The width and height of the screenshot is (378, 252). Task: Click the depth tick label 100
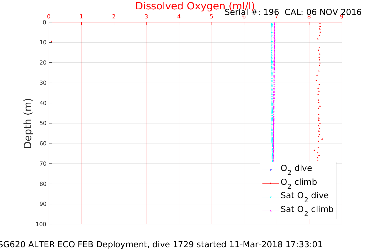[x=41, y=224]
